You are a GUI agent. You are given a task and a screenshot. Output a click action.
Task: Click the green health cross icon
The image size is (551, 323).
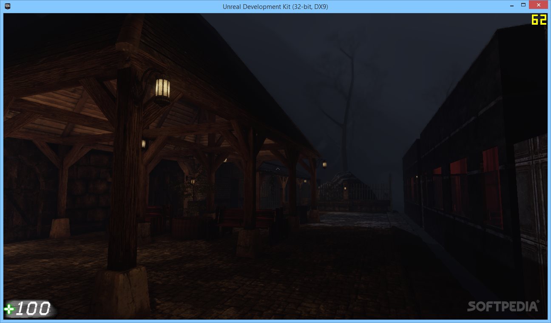pos(9,310)
